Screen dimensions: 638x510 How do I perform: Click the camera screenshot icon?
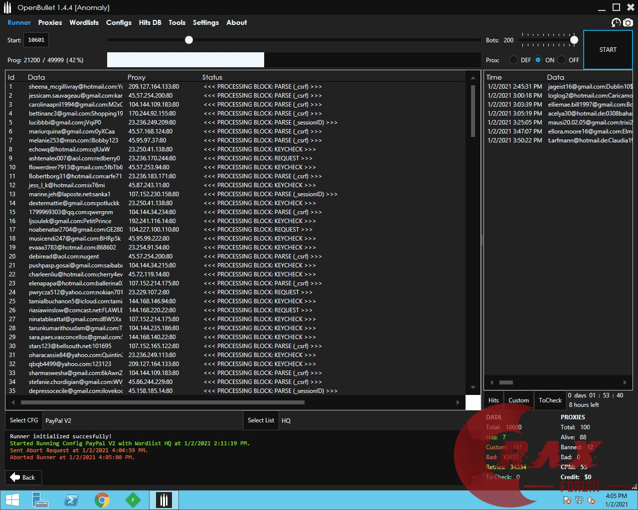tap(628, 22)
